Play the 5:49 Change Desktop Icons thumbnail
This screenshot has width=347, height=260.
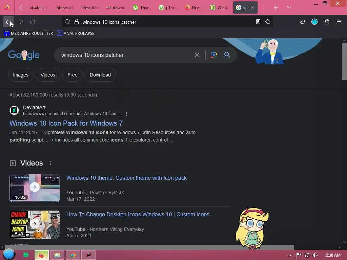coord(35,224)
